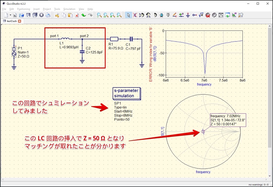Paste from clipboard

point(70,15)
